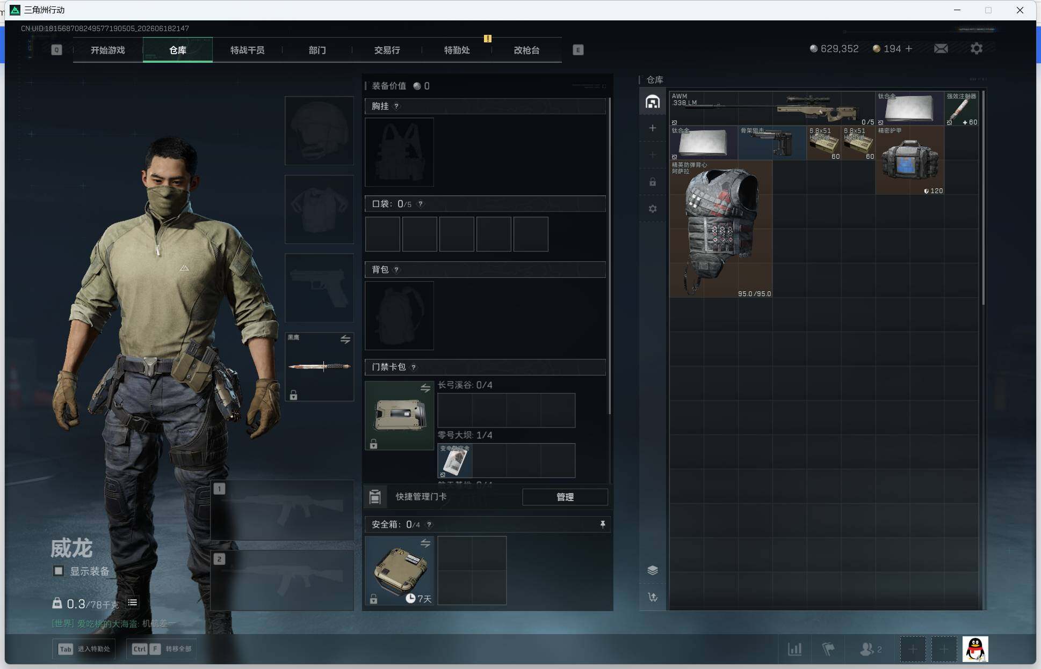Toggle the pin icon on 安全箱 header

coord(603,524)
